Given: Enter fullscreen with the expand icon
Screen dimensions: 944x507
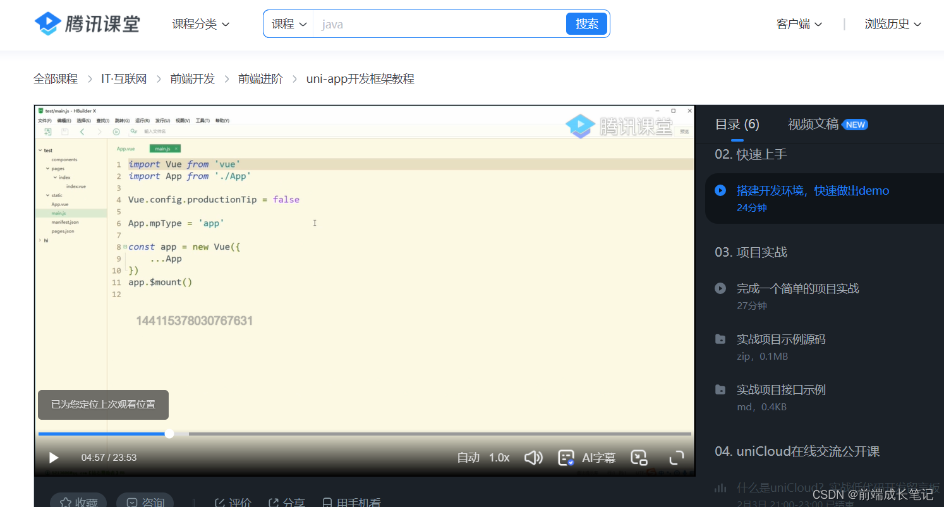Looking at the screenshot, I should click(x=677, y=458).
